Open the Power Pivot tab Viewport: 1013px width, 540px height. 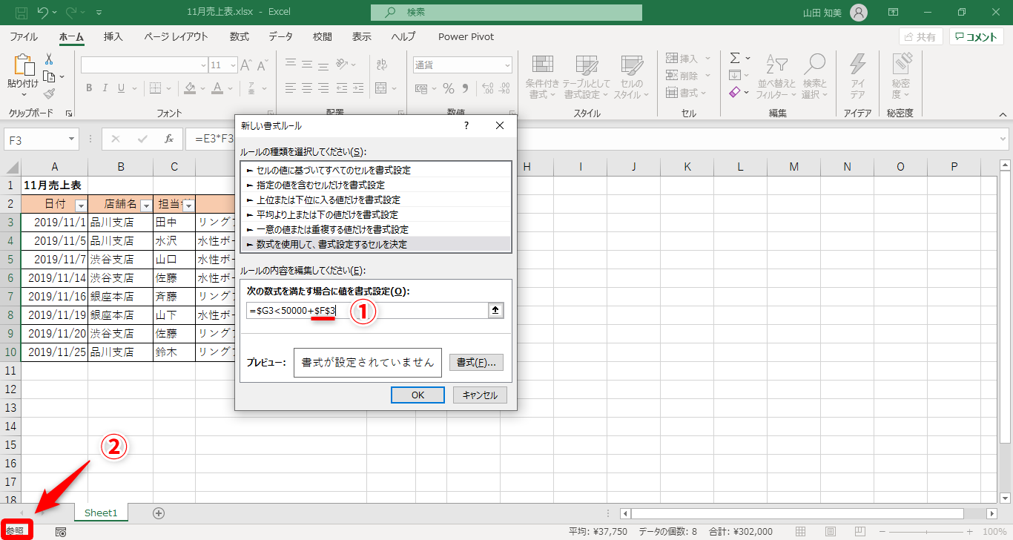coord(466,36)
